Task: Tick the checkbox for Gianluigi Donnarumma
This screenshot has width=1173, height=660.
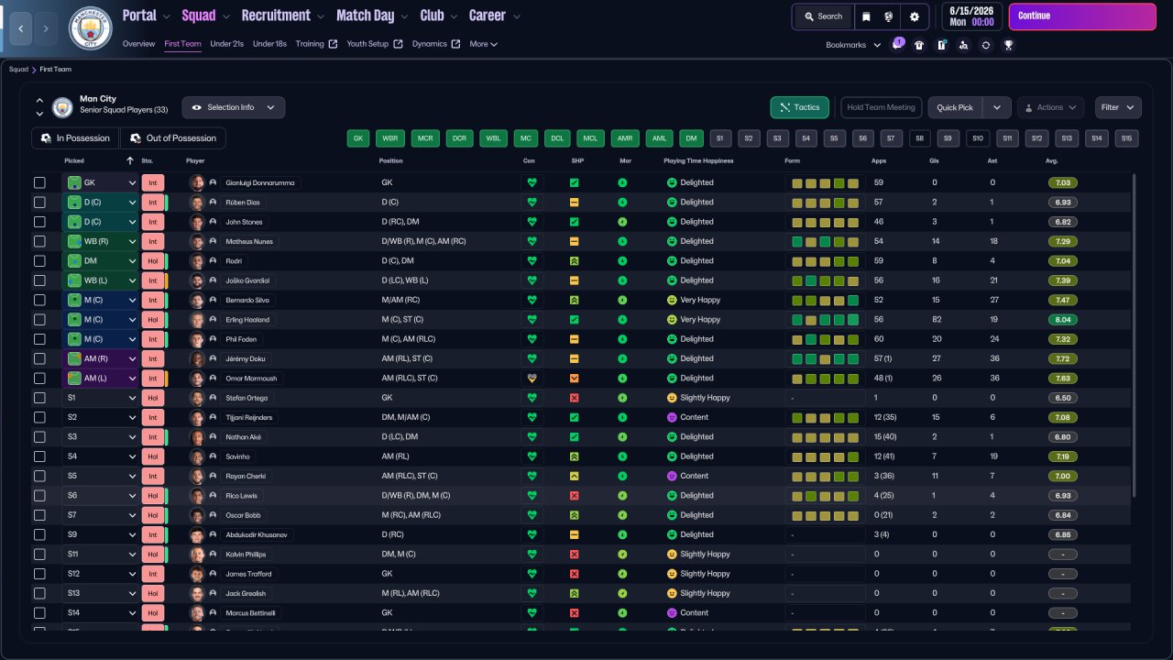Action: coord(39,182)
